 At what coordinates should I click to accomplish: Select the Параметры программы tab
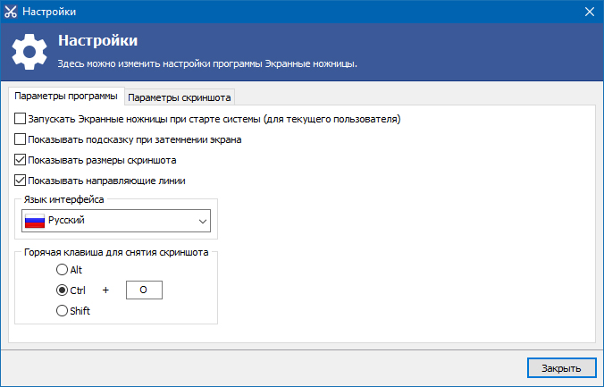tap(66, 96)
